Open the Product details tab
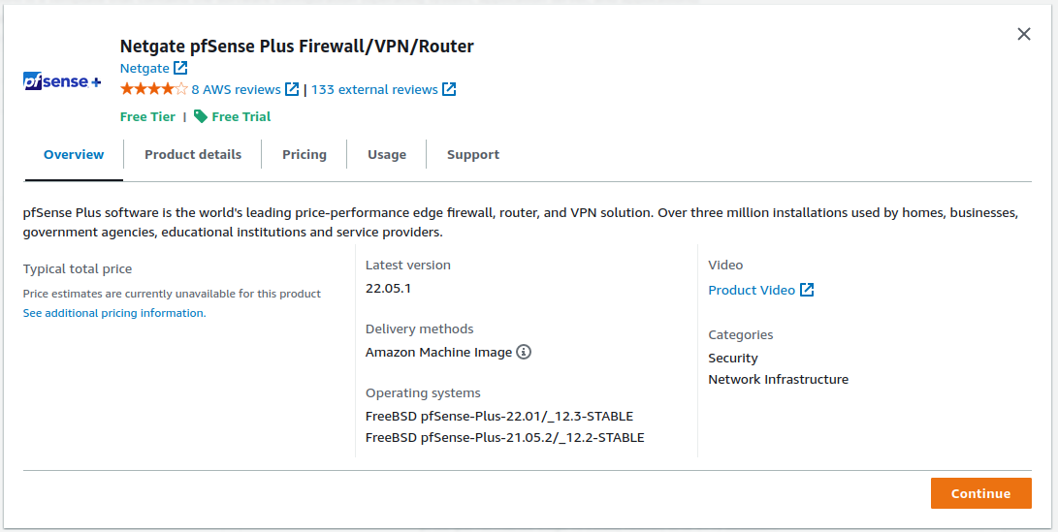 (x=193, y=155)
